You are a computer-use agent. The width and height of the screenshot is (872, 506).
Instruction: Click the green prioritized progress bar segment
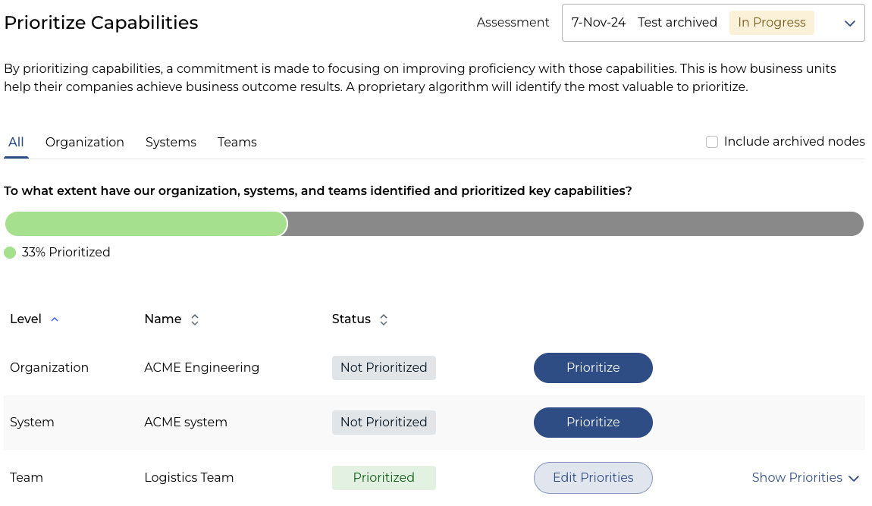tap(146, 224)
